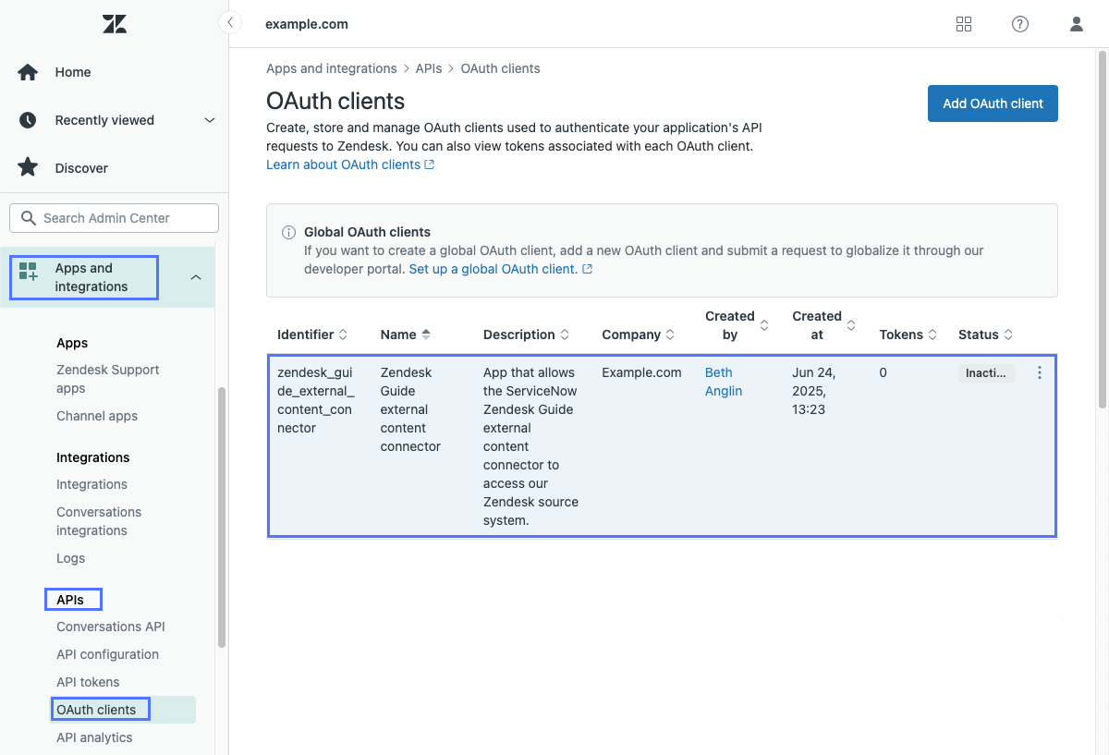Image resolution: width=1109 pixels, height=755 pixels.
Task: Expand the Recently viewed chevron
Action: 210,120
